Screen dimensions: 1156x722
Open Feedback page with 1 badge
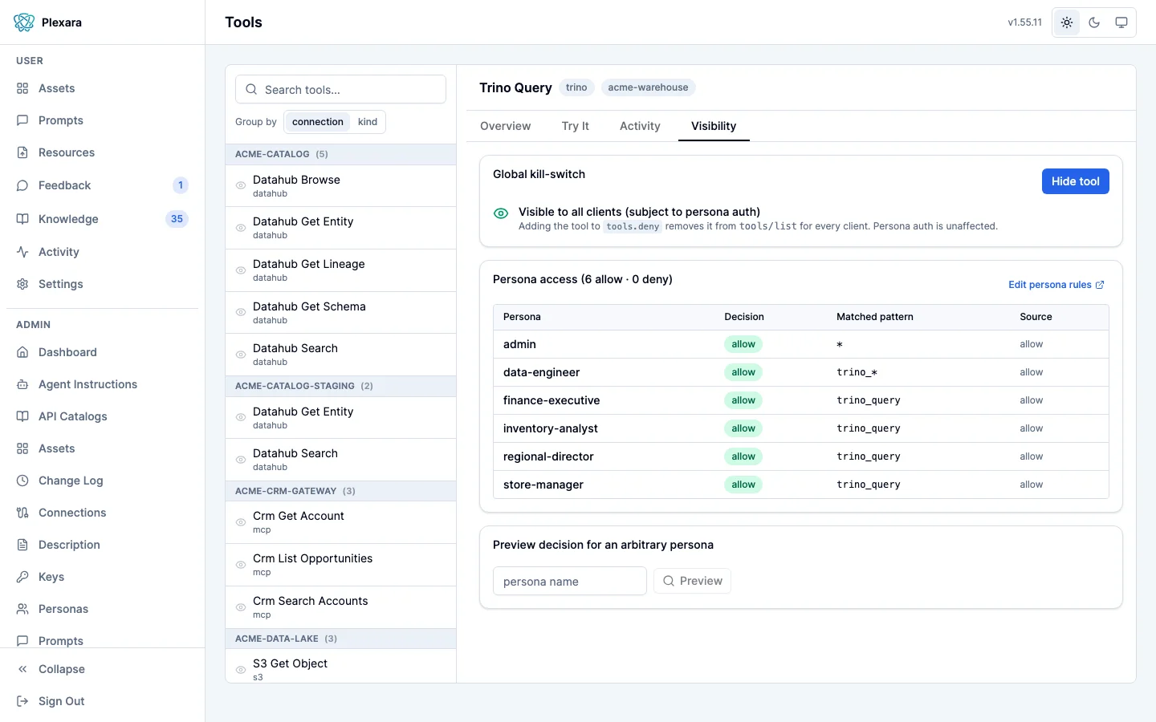[x=102, y=185]
